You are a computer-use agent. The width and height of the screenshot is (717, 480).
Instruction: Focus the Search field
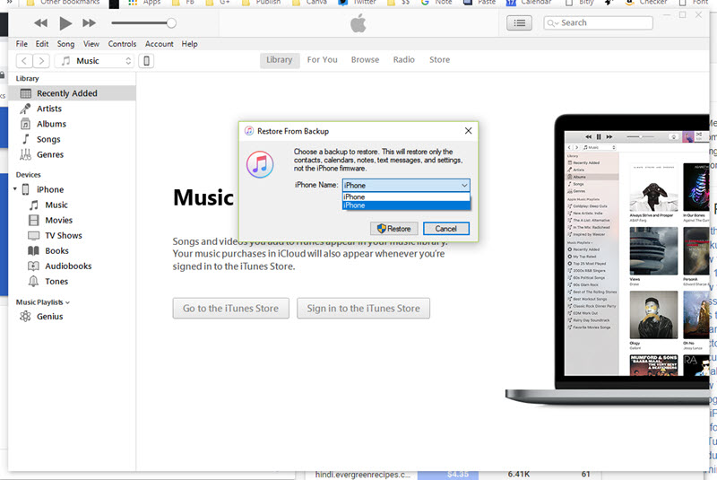598,23
